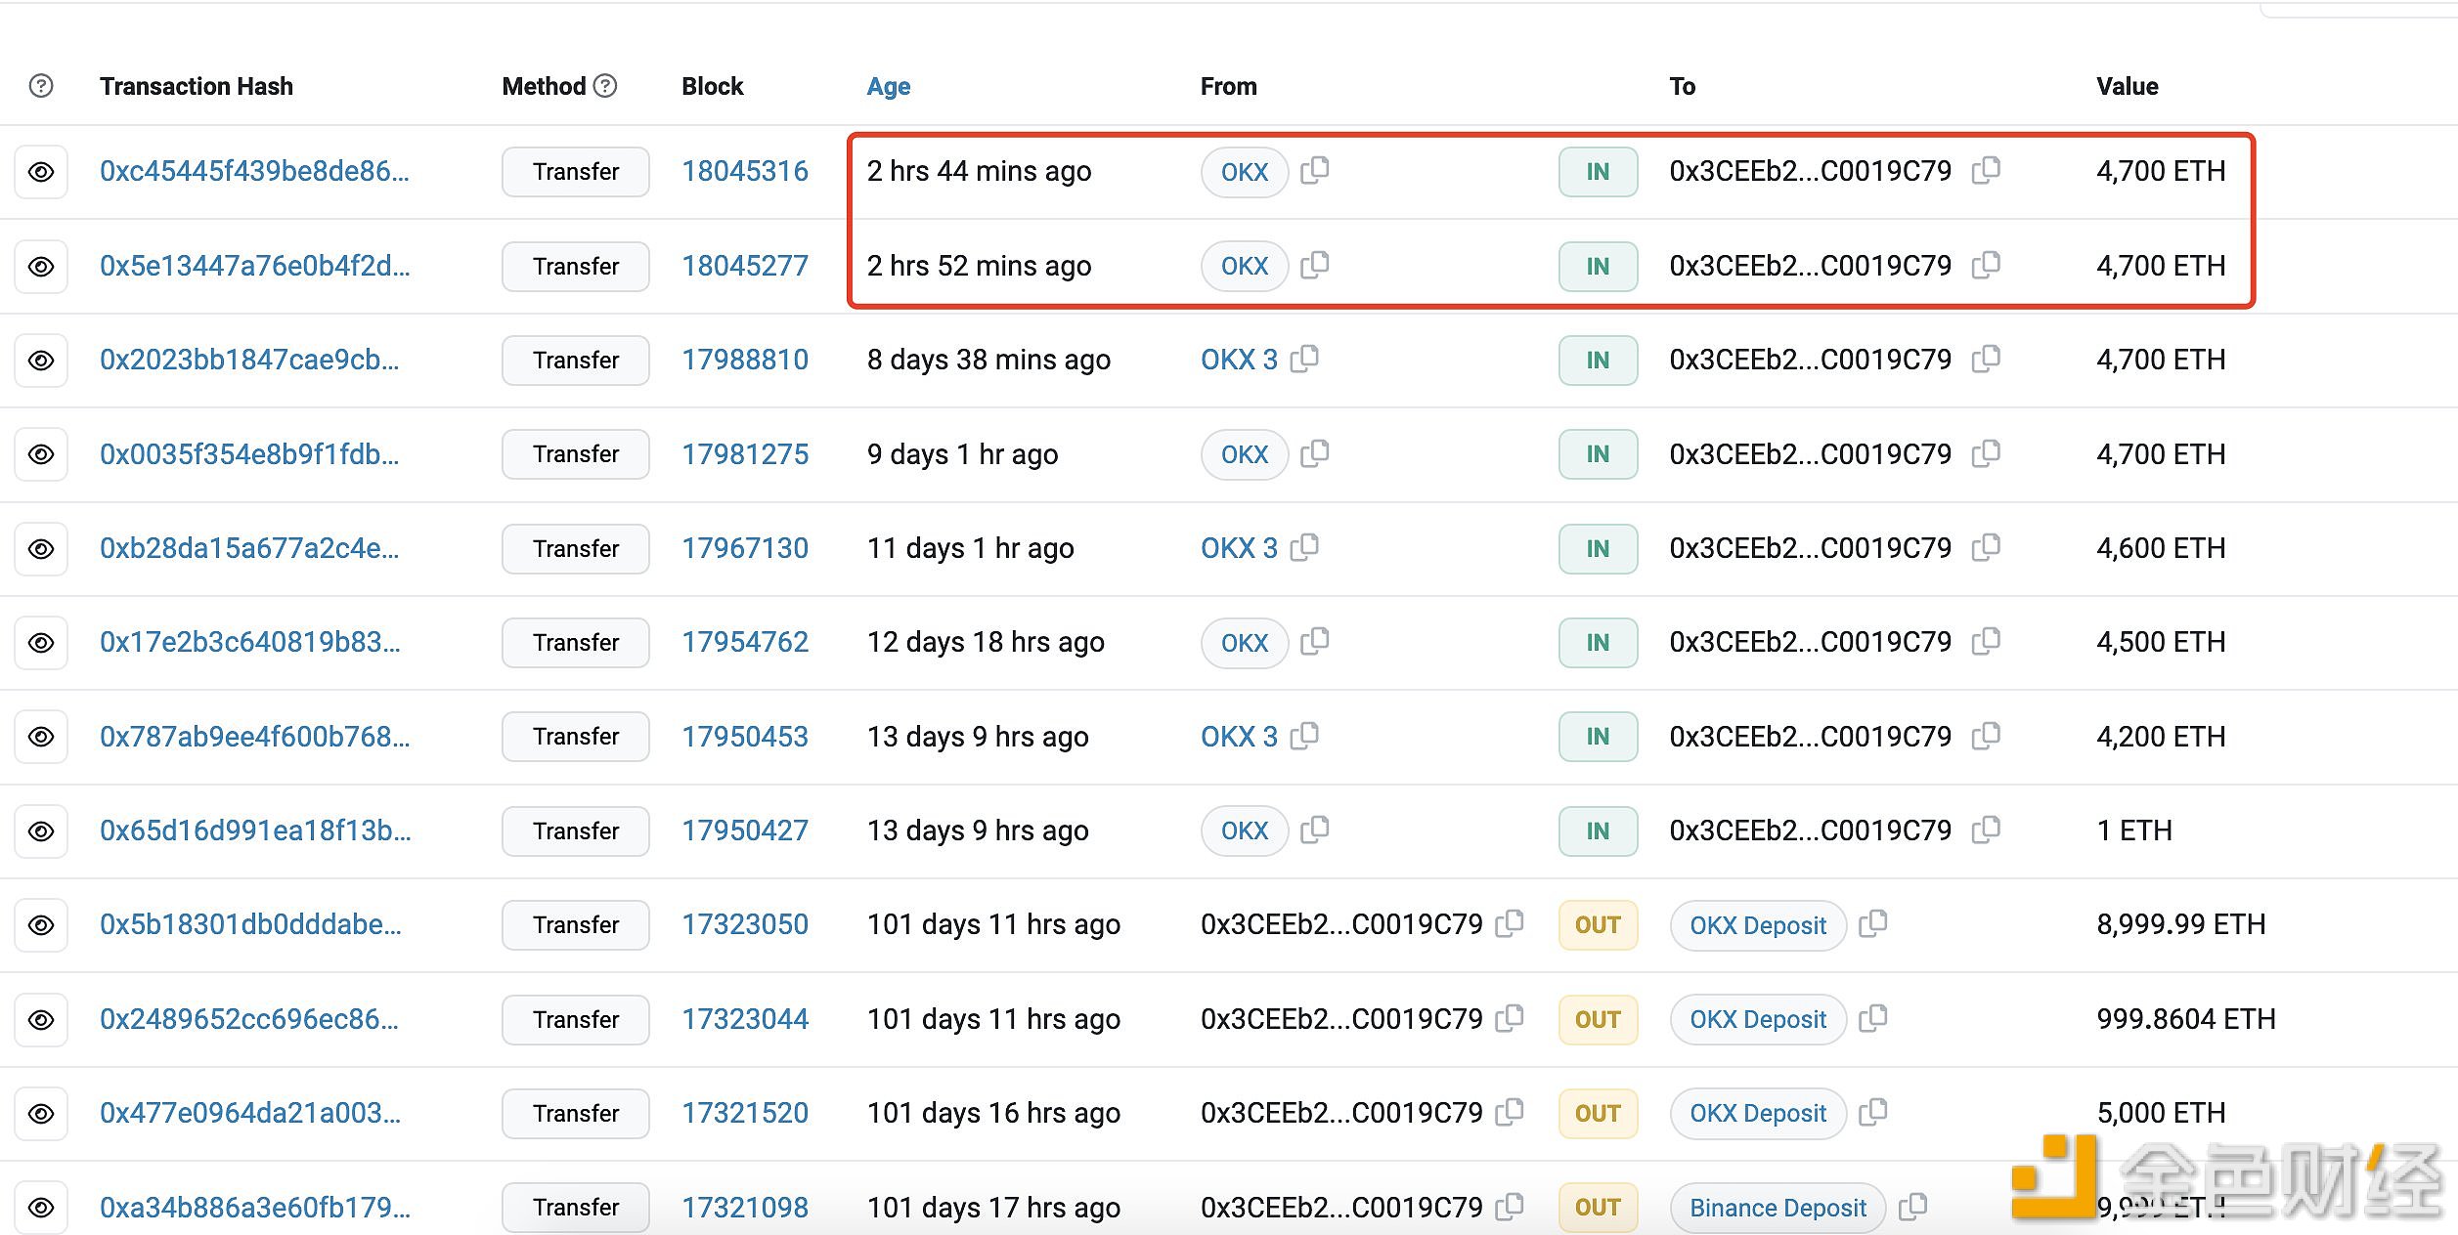Open transaction 0x0035f354e8b9f1fdb

pos(249,454)
